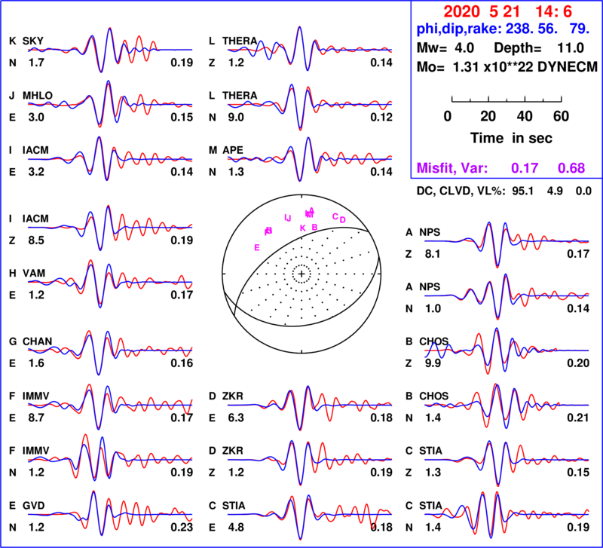Screen dimensions: 603x548
Task: Click the purple "Misfit, Var:" label
Action: (x=452, y=168)
